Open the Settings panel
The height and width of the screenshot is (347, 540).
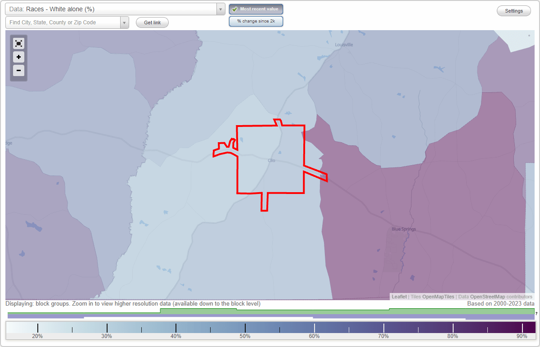(x=513, y=10)
